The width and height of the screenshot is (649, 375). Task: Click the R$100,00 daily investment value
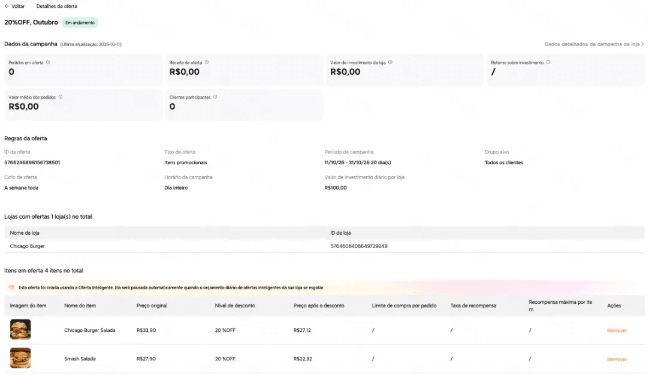[x=336, y=188]
